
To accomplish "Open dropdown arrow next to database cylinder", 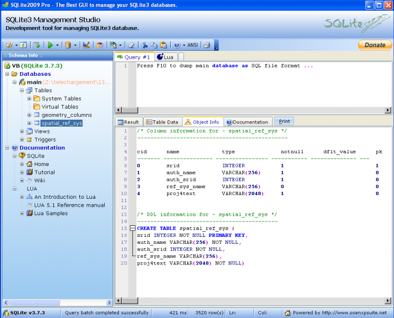I will click(x=75, y=46).
